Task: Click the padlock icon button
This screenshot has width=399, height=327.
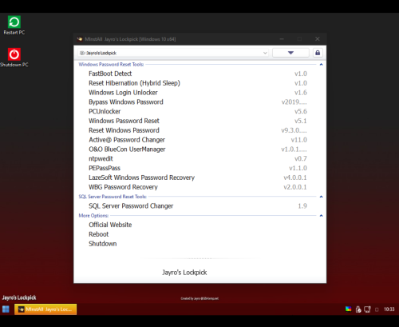Action: (x=318, y=53)
